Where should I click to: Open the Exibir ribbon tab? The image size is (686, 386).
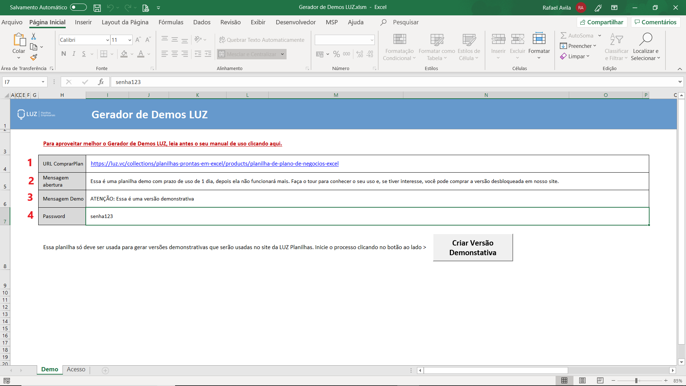(x=258, y=22)
